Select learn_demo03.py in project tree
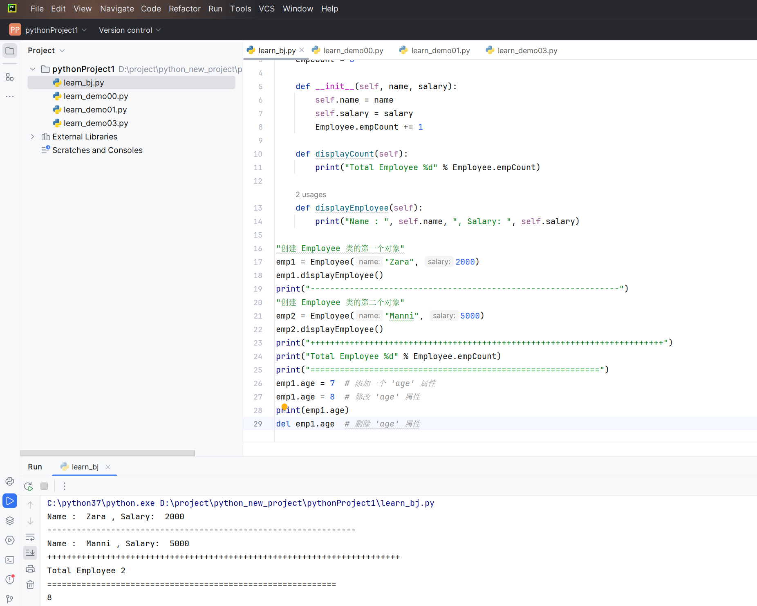Viewport: 757px width, 606px height. pos(96,123)
